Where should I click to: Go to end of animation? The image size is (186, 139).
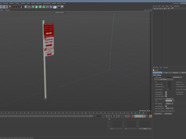122,116
